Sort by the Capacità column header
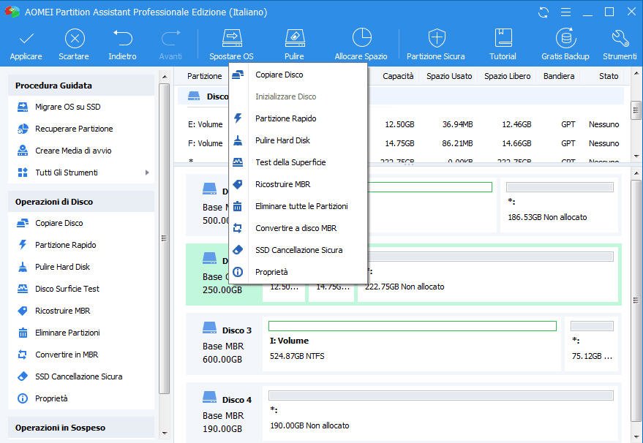This screenshot has width=643, height=443. pyautogui.click(x=398, y=76)
